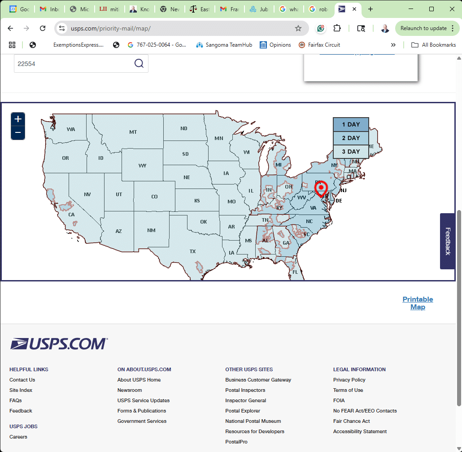The image size is (462, 452).
Task: Reload the page
Action: [x=43, y=28]
